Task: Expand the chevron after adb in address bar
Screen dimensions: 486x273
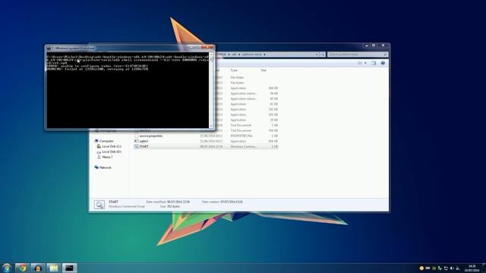Action: coord(239,55)
